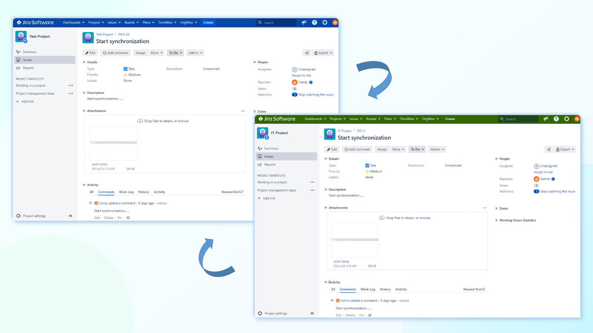Open user avatar in IT Project window
Screen dimensions: 593x333
(x=577, y=119)
